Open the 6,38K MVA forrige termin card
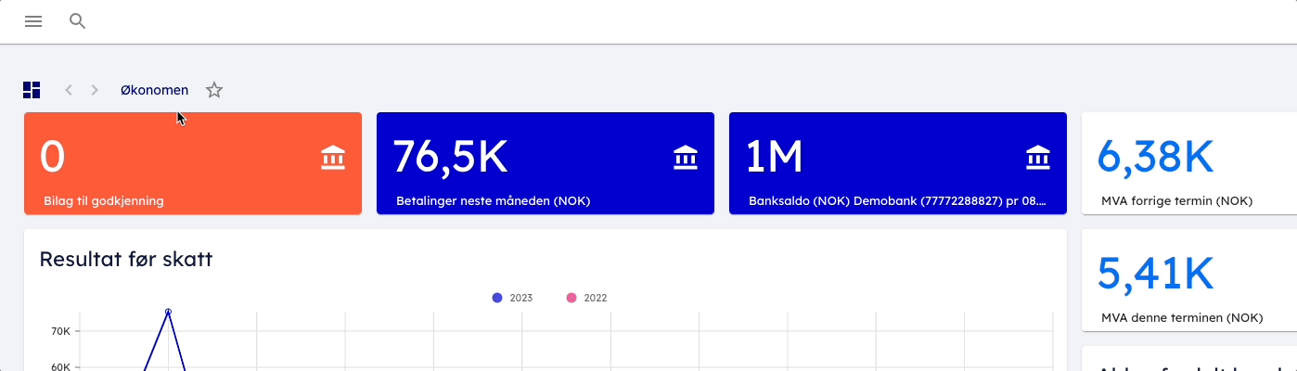The height and width of the screenshot is (371, 1297). tap(1188, 164)
